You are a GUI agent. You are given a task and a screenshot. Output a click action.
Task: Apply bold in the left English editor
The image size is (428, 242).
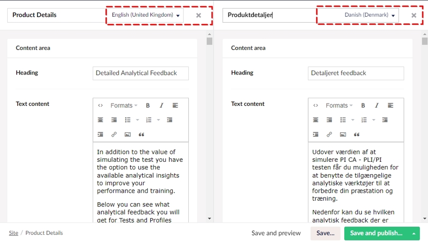point(148,105)
